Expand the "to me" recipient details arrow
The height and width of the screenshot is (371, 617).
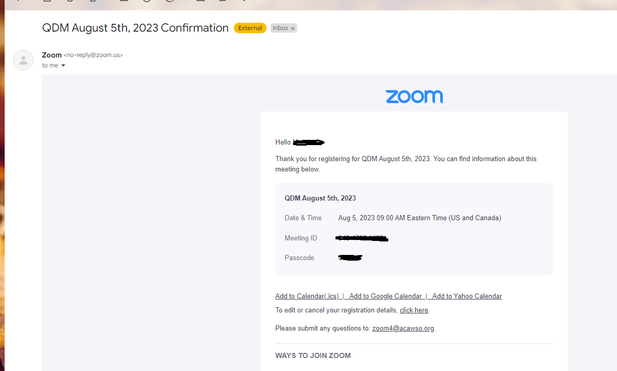point(63,65)
